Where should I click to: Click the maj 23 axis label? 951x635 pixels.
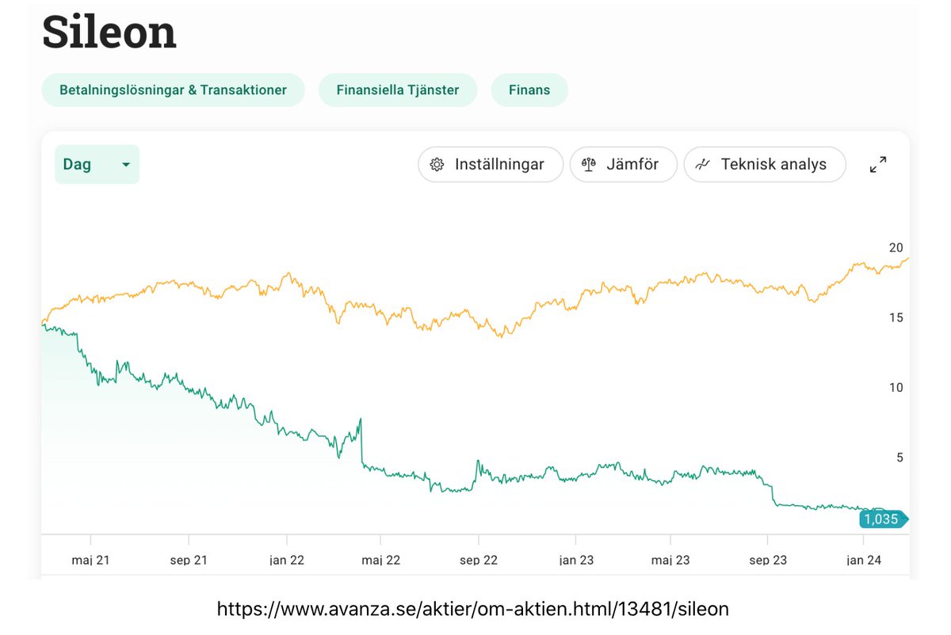670,560
